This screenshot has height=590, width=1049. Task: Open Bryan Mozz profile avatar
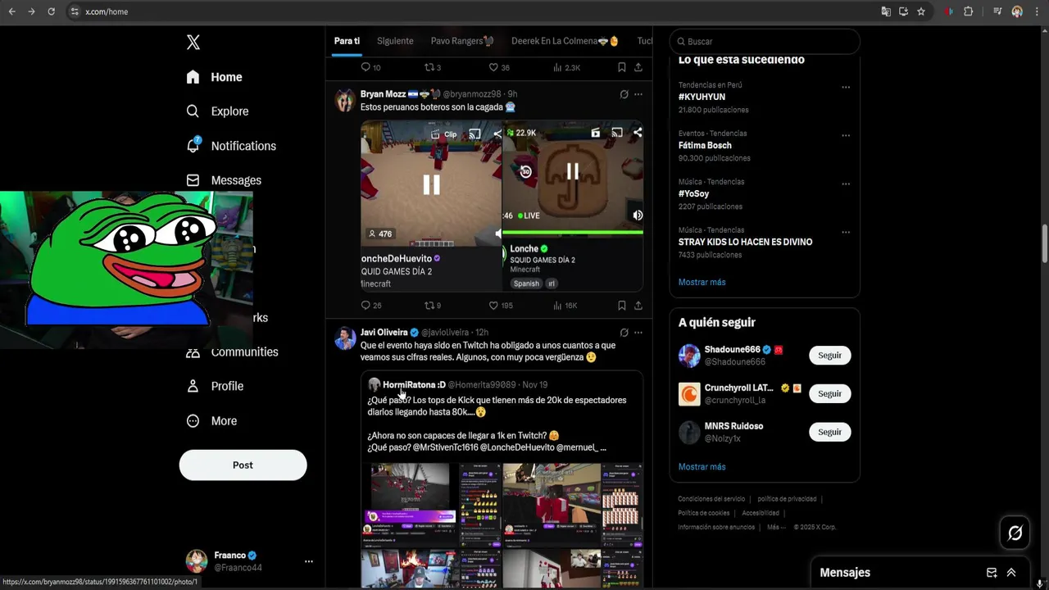345,100
